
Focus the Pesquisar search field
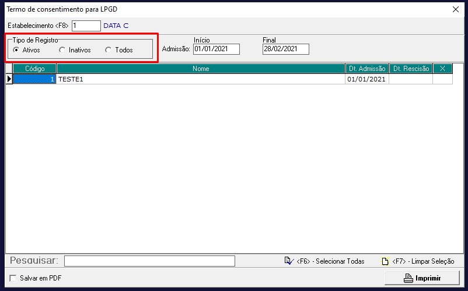(x=149, y=261)
